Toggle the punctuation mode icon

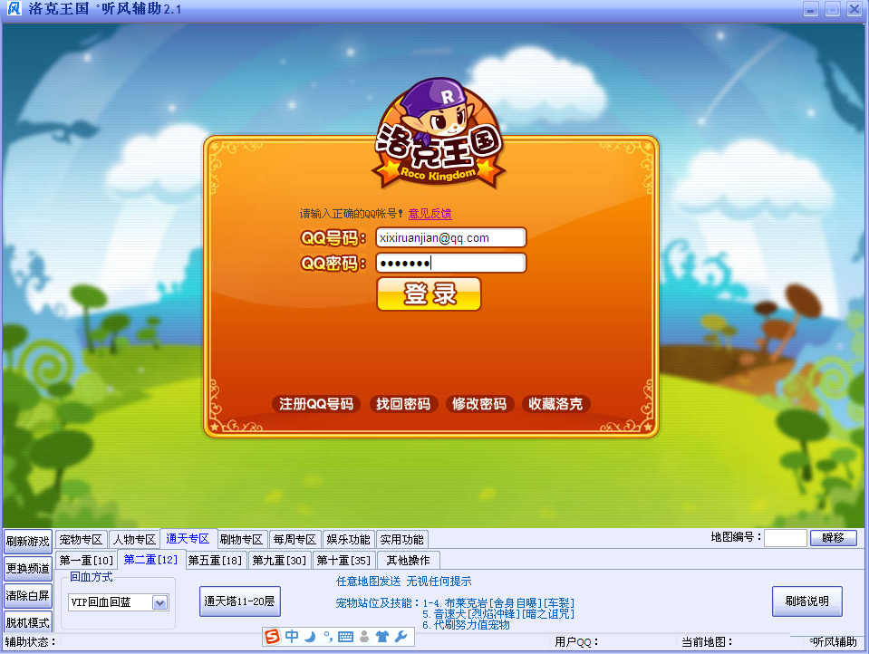[328, 637]
